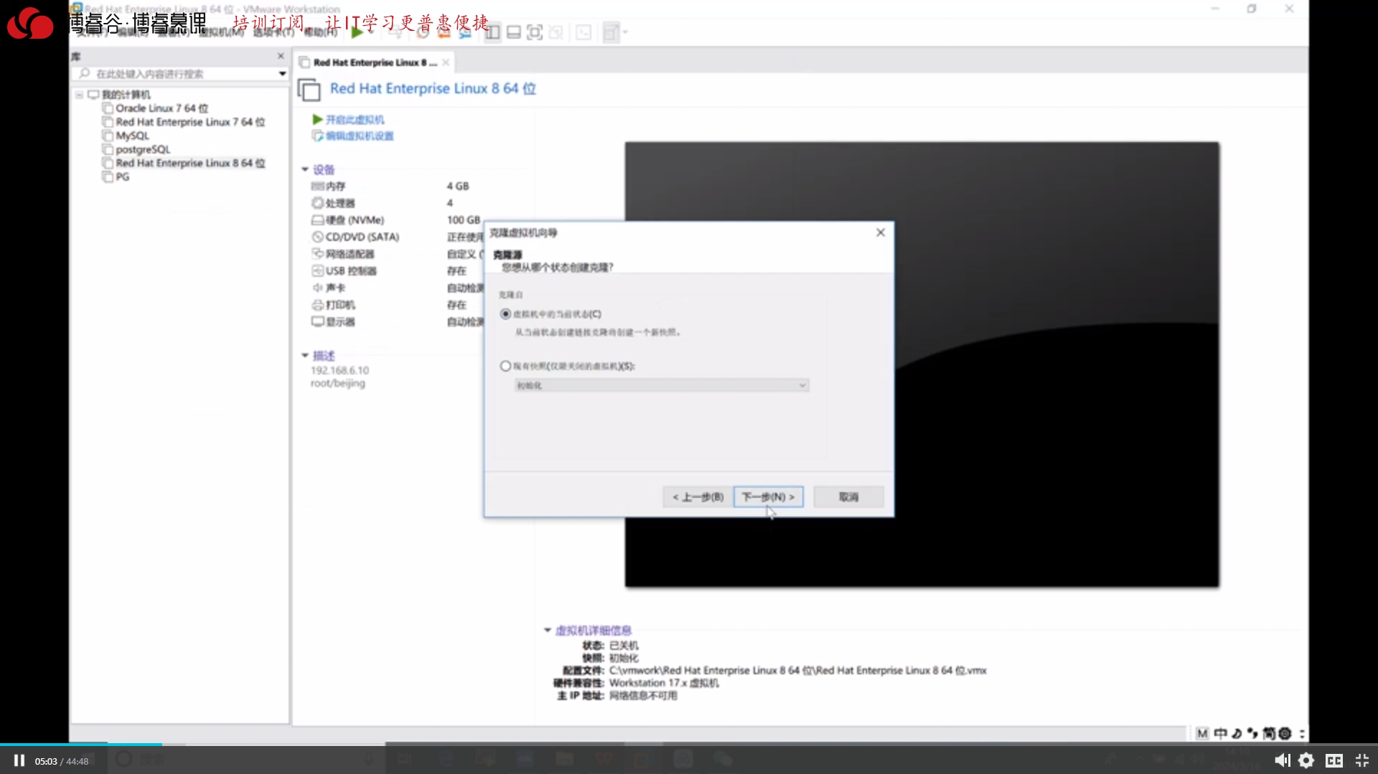
Task: Close the library panel with its X
Action: coord(281,56)
